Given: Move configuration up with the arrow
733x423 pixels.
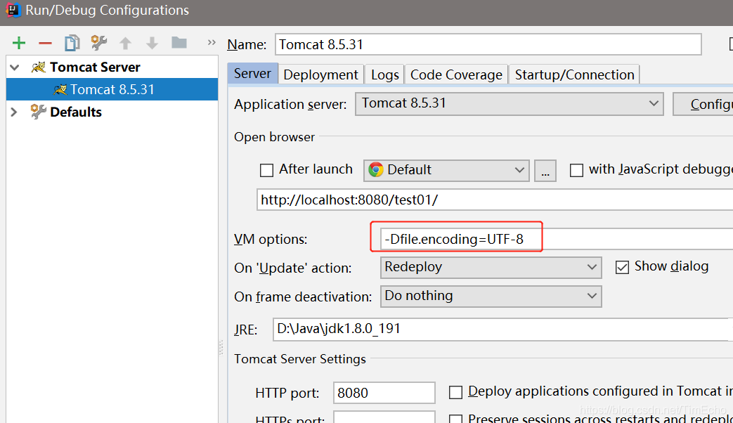Looking at the screenshot, I should (125, 44).
